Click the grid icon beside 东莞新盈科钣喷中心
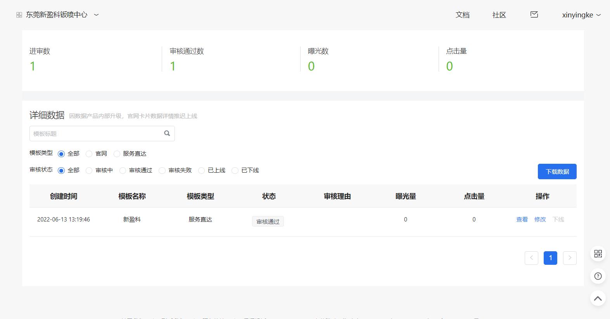 pyautogui.click(x=19, y=15)
